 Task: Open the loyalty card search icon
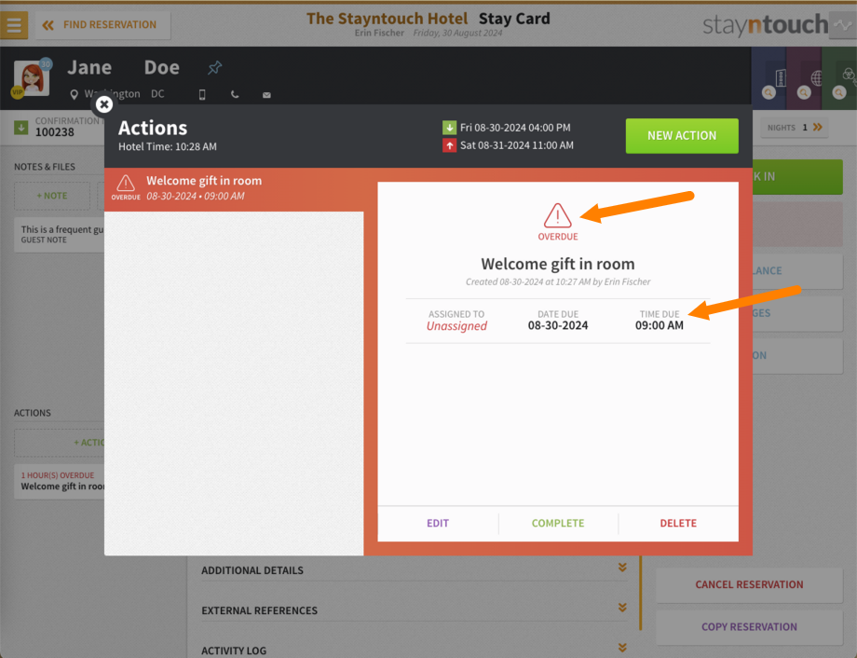838,92
